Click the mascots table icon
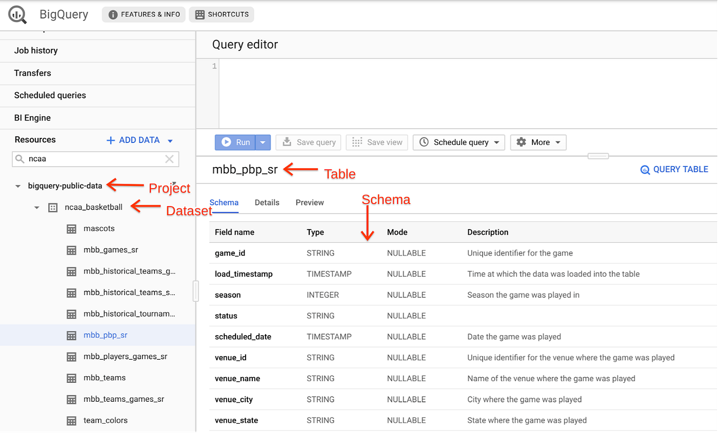 [71, 228]
